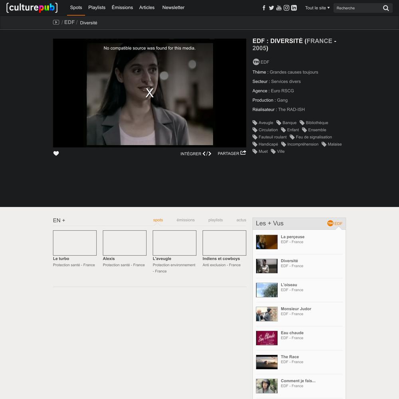Viewport: 399px width, 399px height.
Task: Open the Alexis spot thumbnail
Action: click(124, 243)
